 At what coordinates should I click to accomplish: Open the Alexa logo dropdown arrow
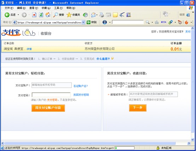pos(110,22)
